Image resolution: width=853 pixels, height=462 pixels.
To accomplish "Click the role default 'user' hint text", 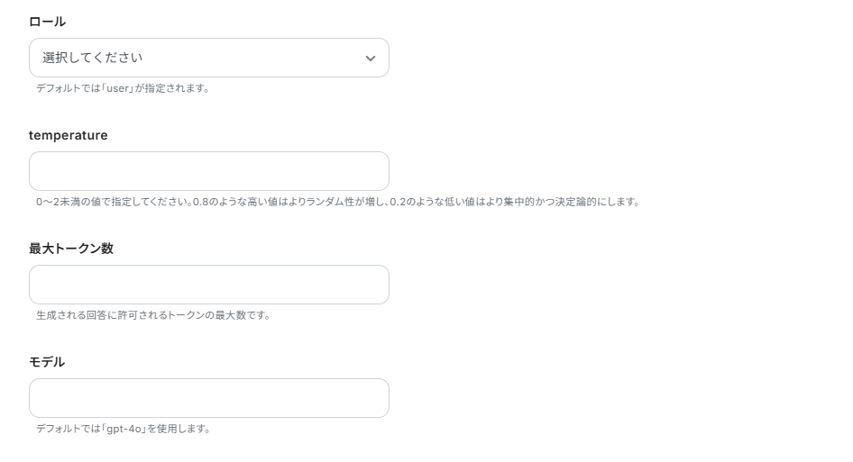I will (x=123, y=88).
